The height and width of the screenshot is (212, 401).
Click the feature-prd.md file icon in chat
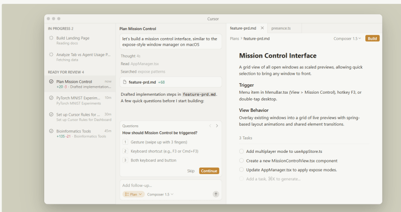coord(125,82)
